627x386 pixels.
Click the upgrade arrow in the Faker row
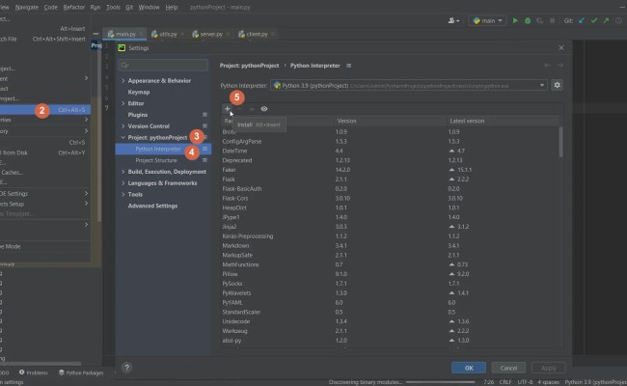point(451,170)
